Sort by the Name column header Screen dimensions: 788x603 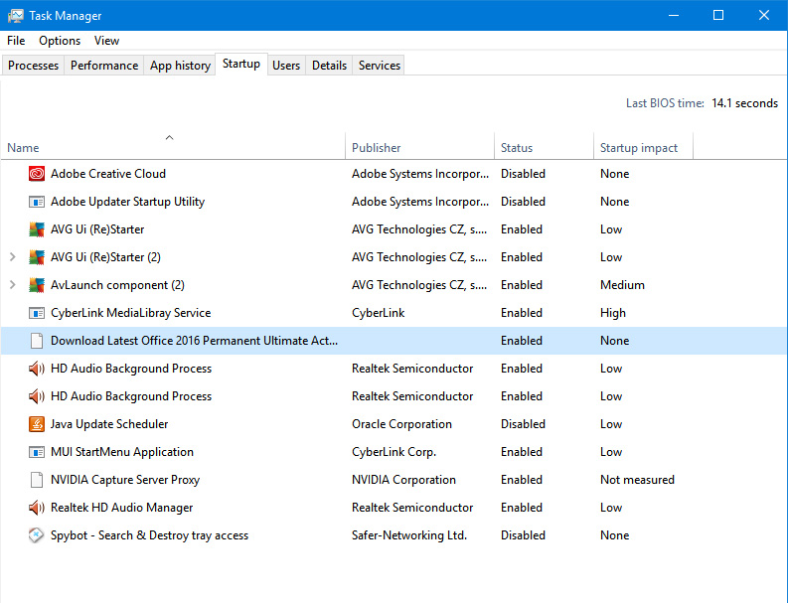point(24,148)
